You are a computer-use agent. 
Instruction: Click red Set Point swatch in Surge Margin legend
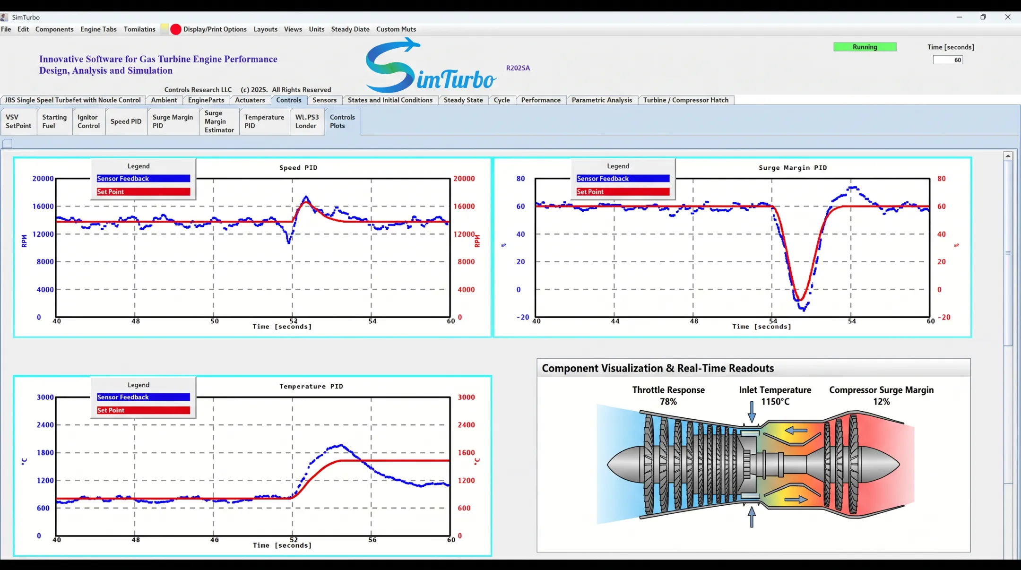click(x=623, y=192)
